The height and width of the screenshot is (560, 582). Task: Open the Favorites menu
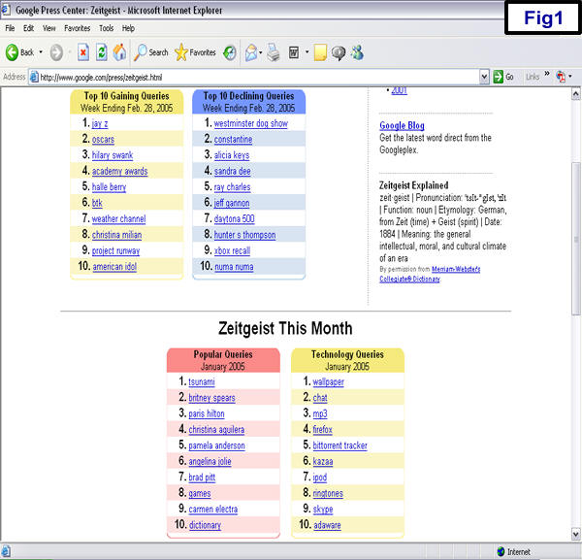pyautogui.click(x=78, y=28)
